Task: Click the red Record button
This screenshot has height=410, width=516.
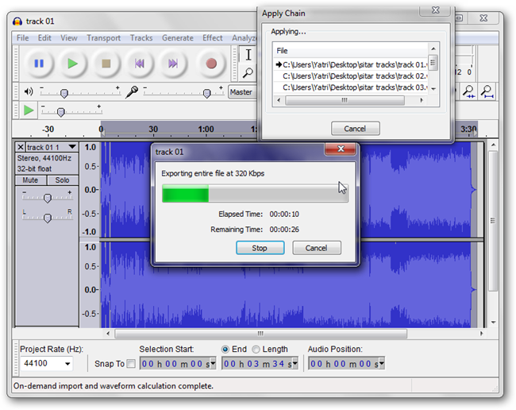Action: click(x=211, y=64)
